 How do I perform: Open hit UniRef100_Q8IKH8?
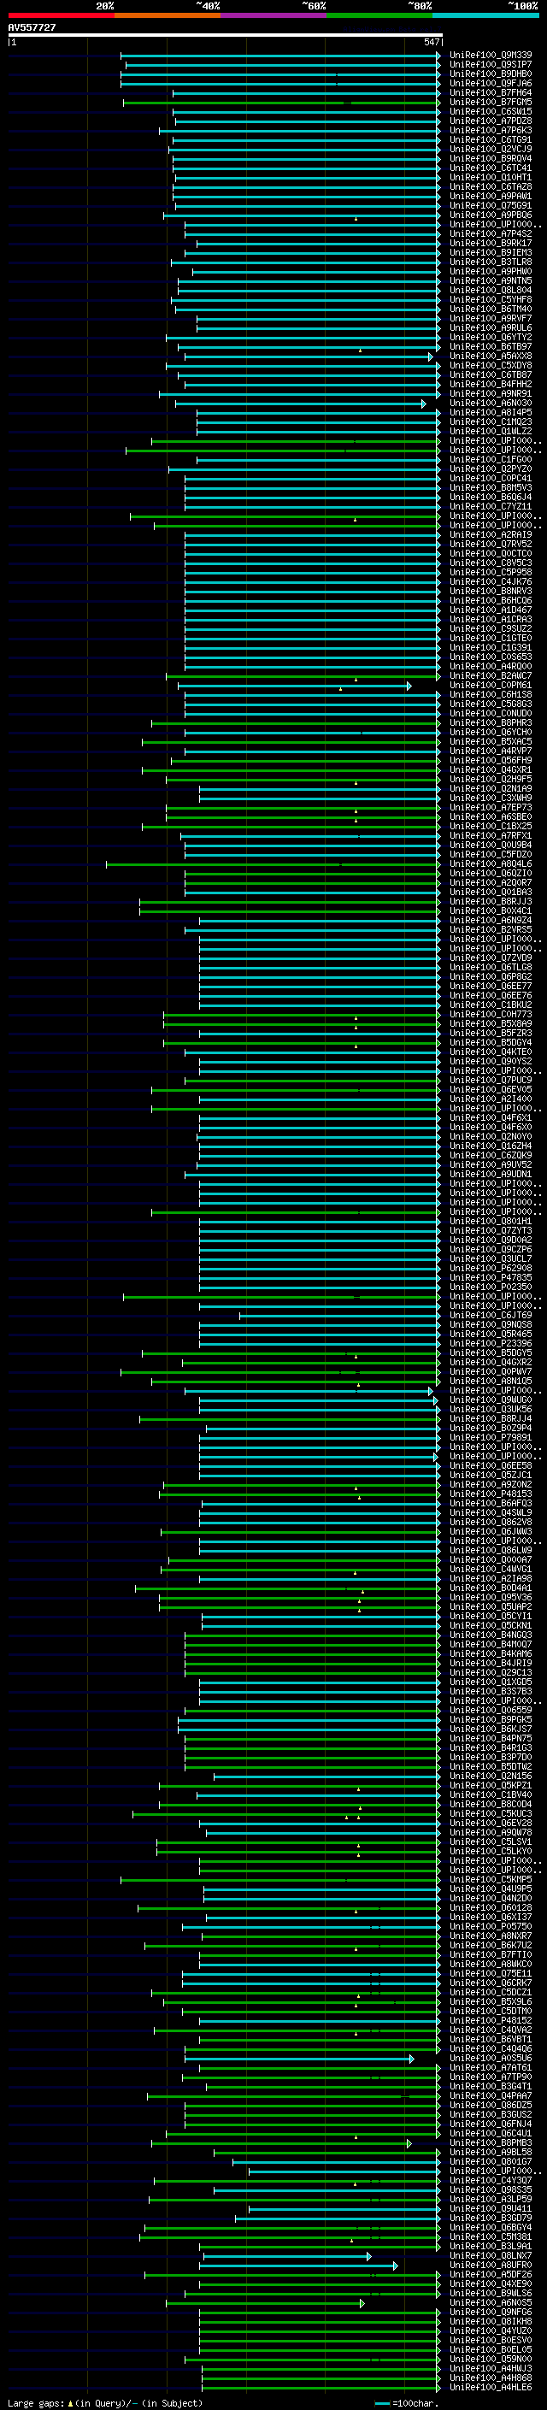(x=491, y=2321)
